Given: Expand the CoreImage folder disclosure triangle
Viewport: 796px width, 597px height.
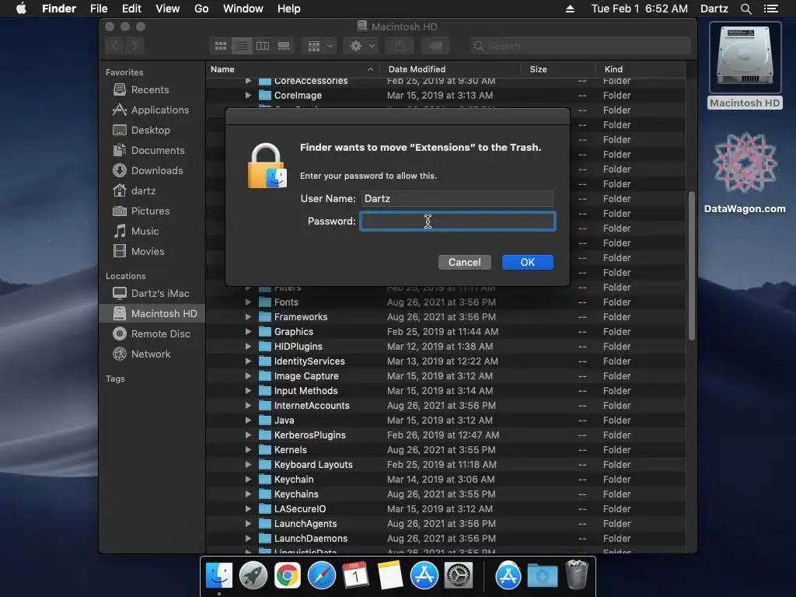Looking at the screenshot, I should click(248, 95).
